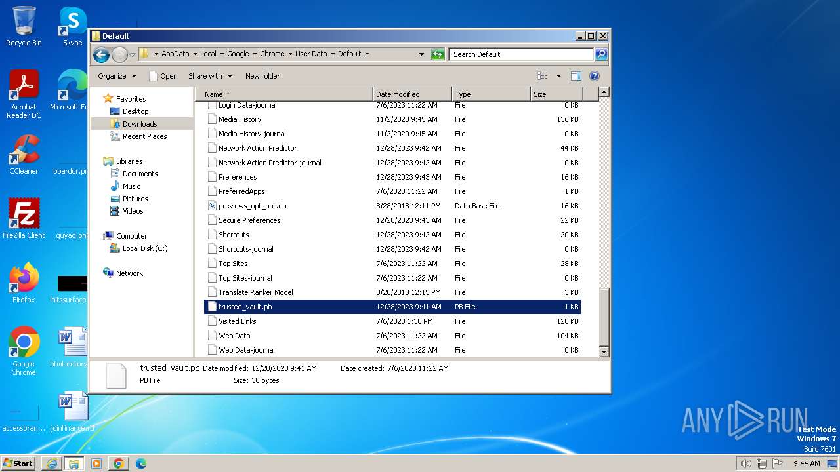Select the PreferredApps file
This screenshot has height=472, width=840.
pos(241,191)
